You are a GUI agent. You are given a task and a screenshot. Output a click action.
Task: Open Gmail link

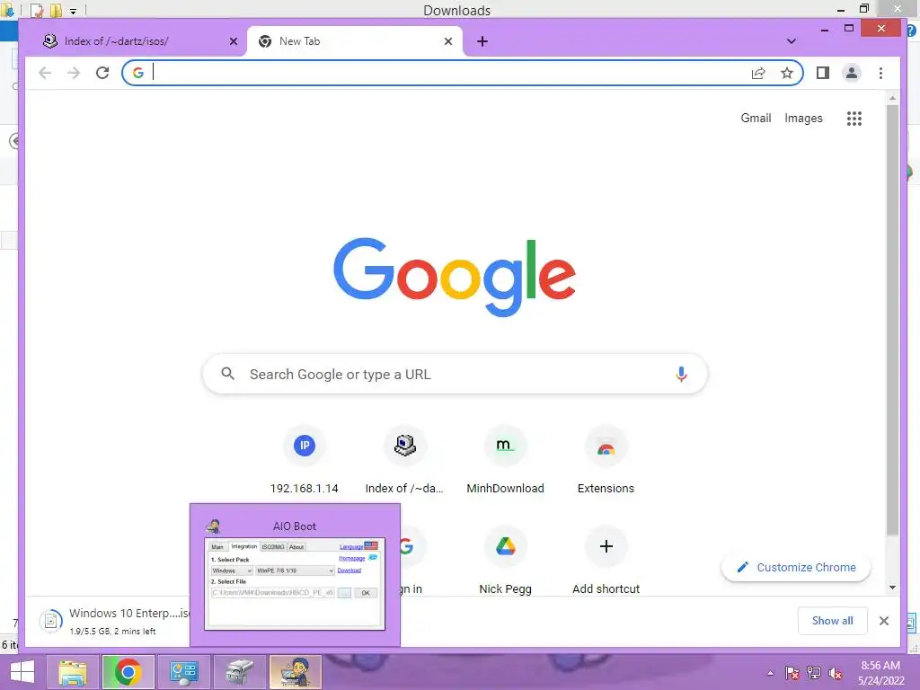tap(756, 118)
